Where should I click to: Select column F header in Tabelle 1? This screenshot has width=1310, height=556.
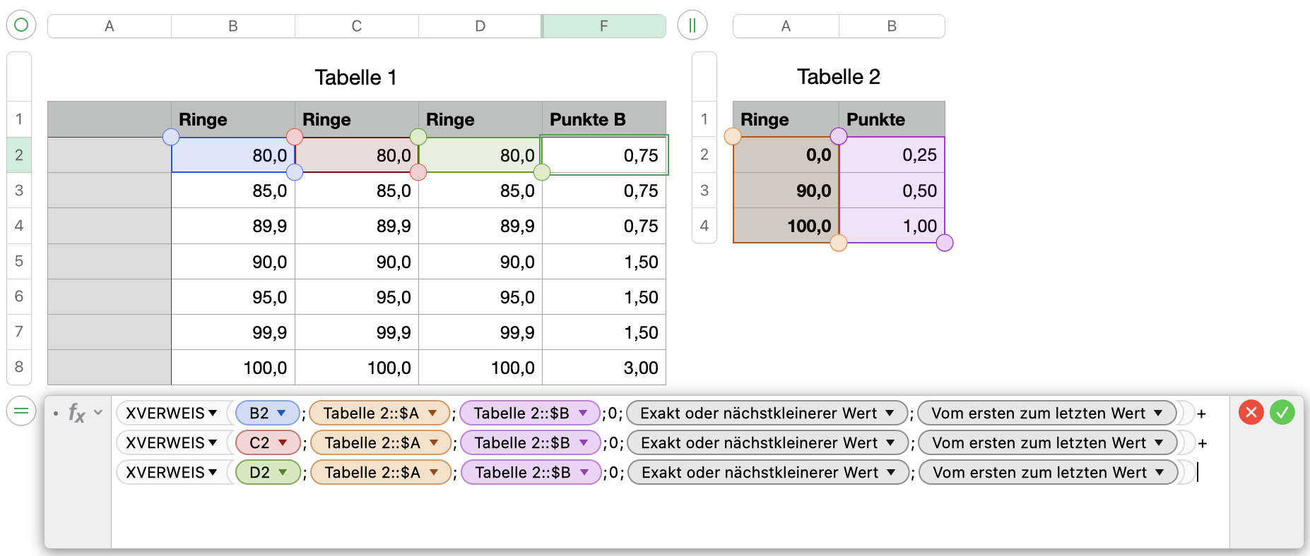click(603, 26)
